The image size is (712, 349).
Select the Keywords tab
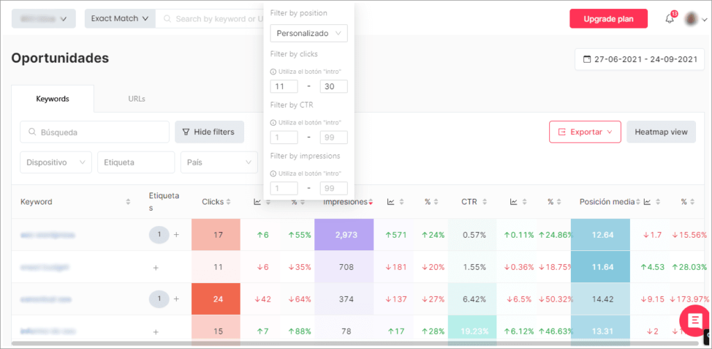pyautogui.click(x=53, y=99)
